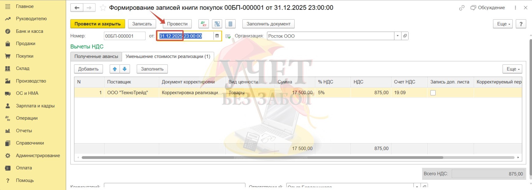Click the 5% НДС rate cell

333,93
